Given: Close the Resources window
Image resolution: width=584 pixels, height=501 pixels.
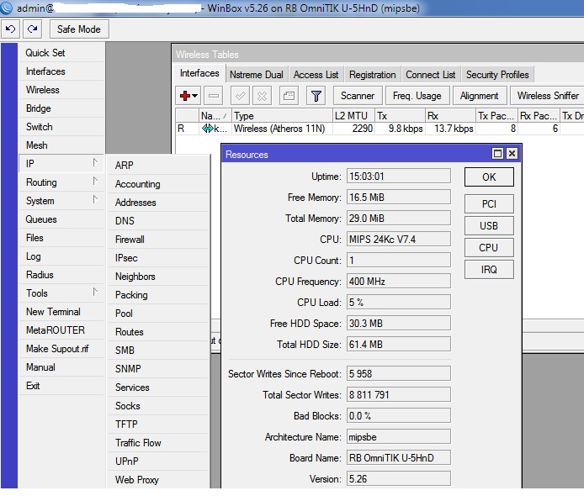Looking at the screenshot, I should [512, 154].
